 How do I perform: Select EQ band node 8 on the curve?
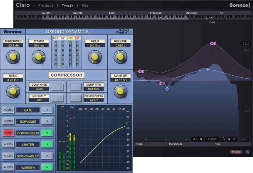[x=140, y=72]
